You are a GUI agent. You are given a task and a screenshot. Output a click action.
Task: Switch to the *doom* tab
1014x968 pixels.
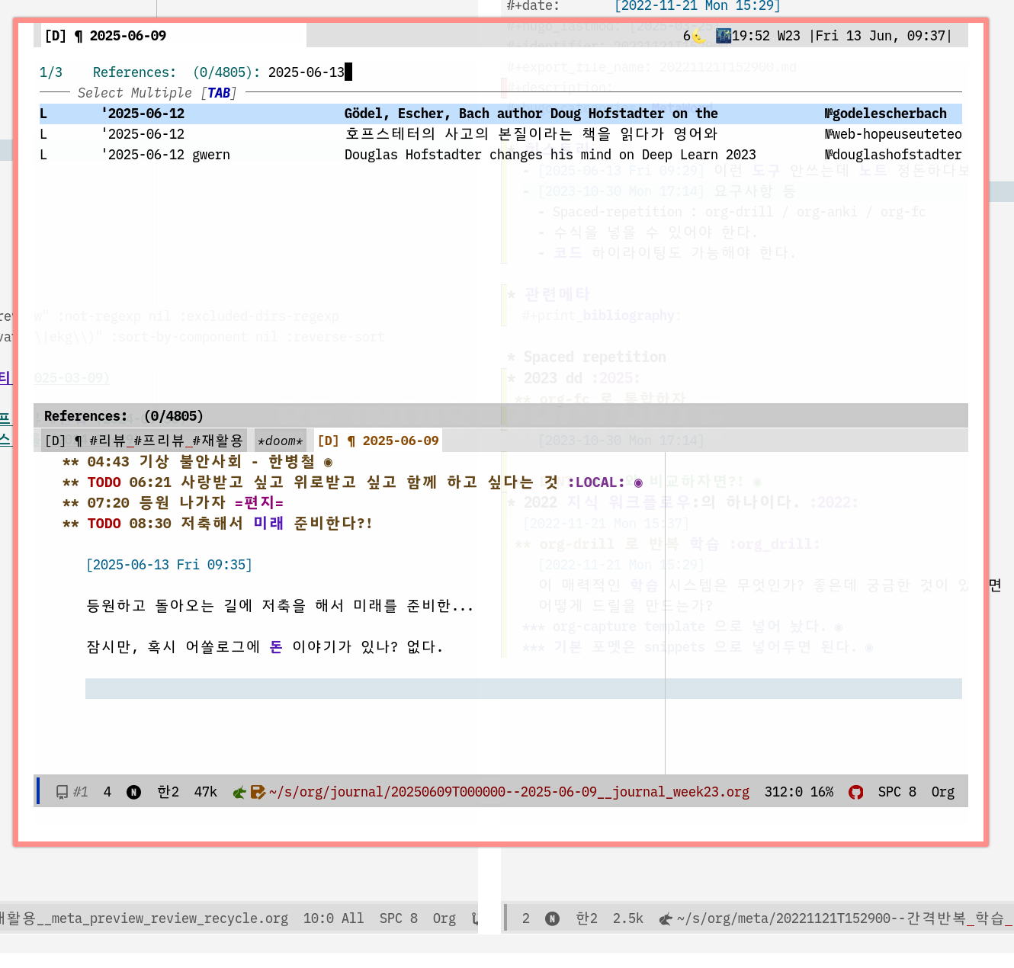(x=280, y=441)
